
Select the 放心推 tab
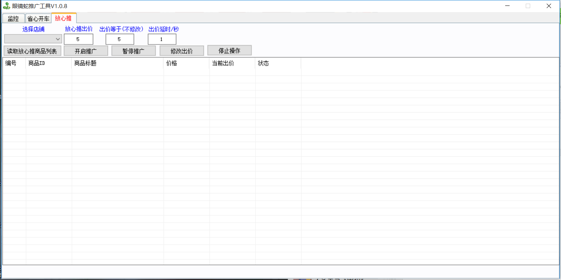[64, 18]
